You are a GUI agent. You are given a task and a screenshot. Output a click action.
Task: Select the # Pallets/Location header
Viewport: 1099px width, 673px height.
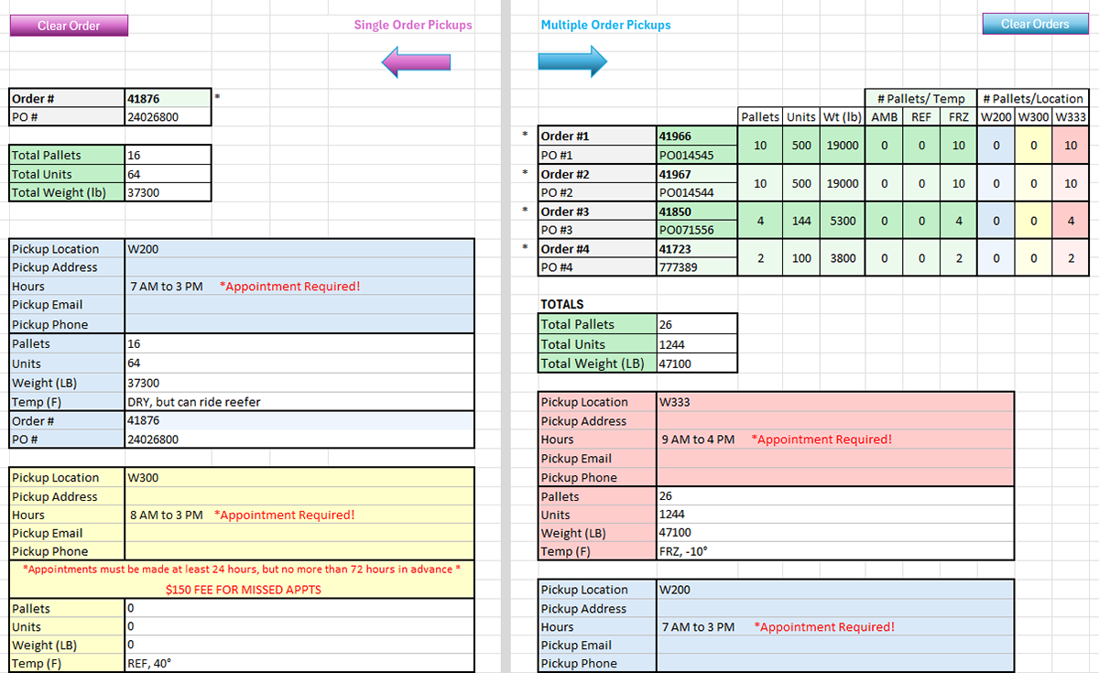tap(1031, 98)
